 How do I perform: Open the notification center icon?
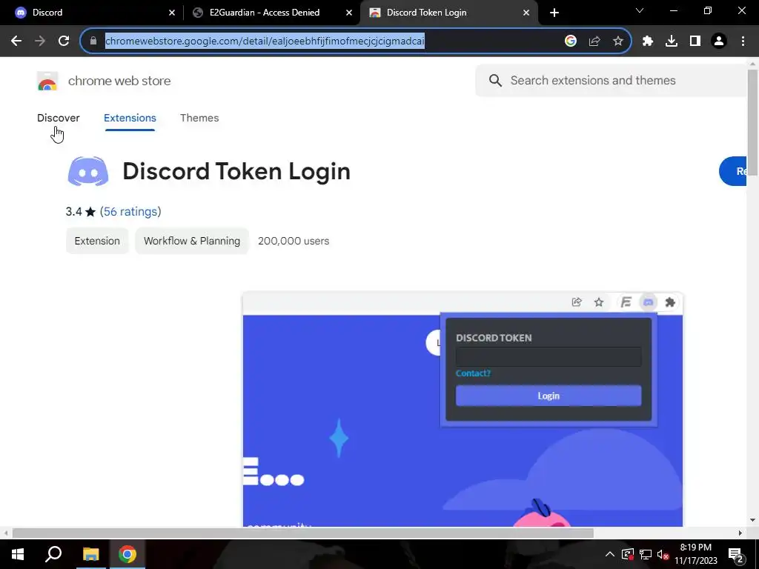[x=736, y=554]
